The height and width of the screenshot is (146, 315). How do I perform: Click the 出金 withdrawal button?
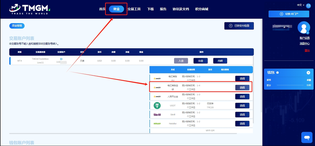pos(200,61)
